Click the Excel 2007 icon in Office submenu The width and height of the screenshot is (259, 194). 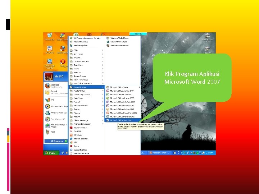[108, 94]
